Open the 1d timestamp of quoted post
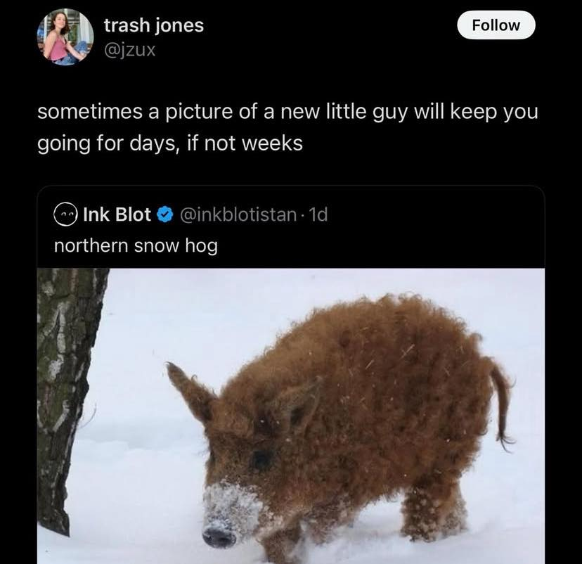Screen dimensions: 582x564 318,214
